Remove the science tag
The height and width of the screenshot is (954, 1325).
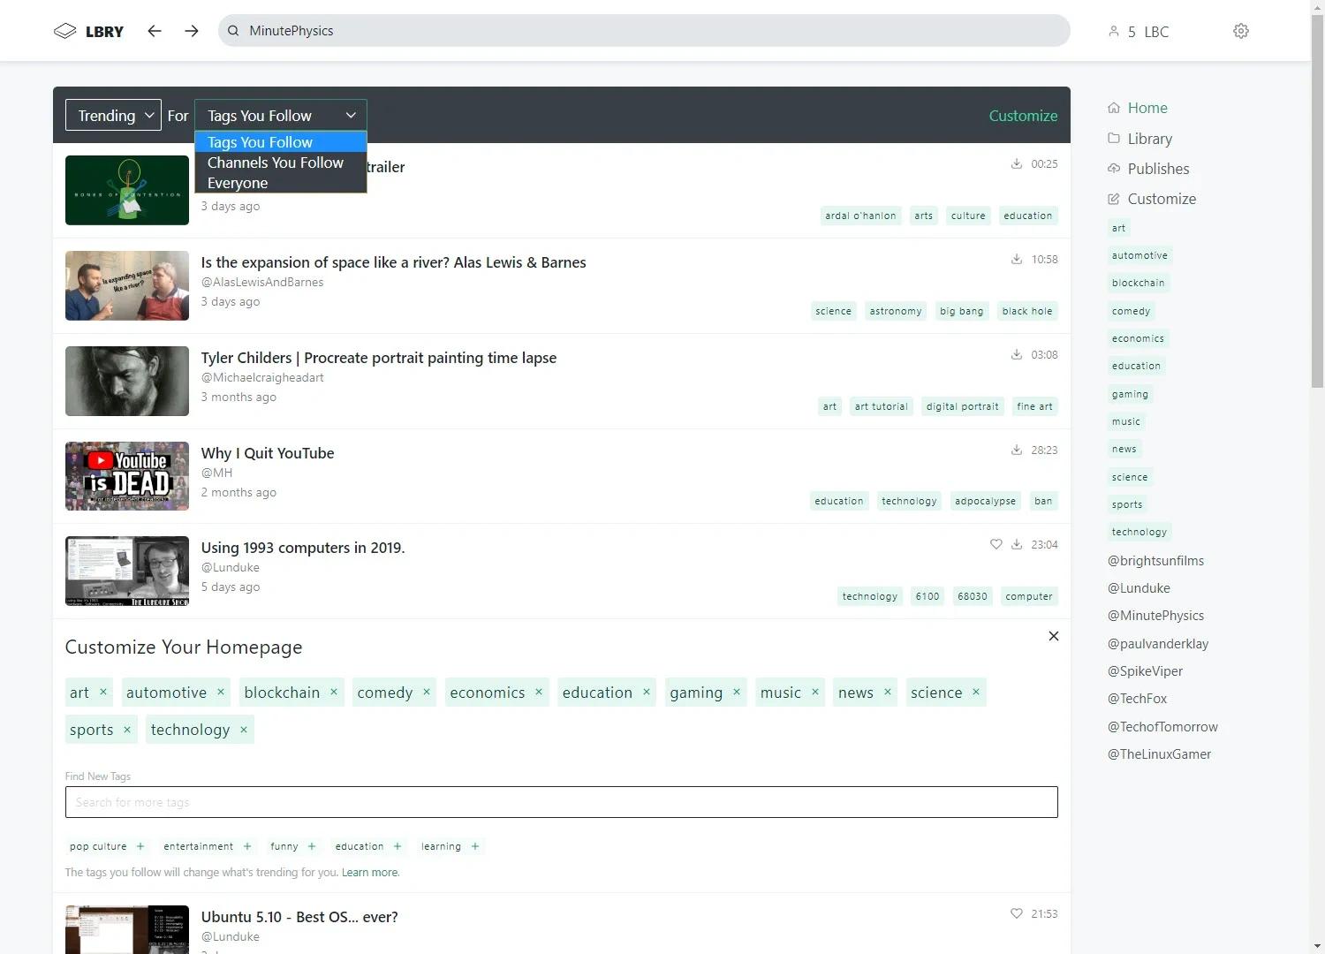[976, 692]
